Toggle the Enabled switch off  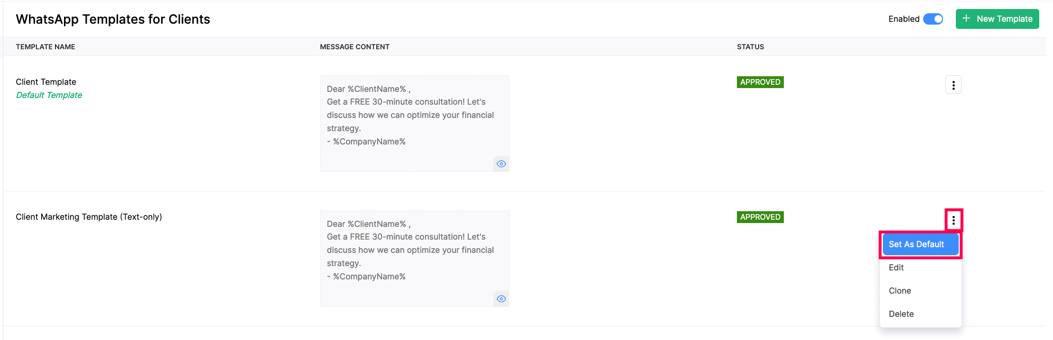[x=933, y=19]
